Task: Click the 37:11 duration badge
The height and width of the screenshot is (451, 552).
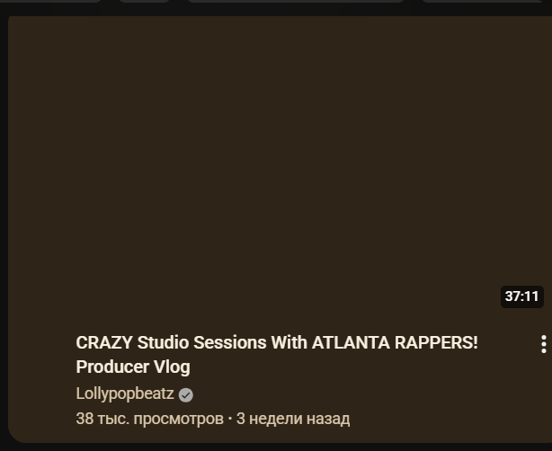Action: click(x=522, y=296)
